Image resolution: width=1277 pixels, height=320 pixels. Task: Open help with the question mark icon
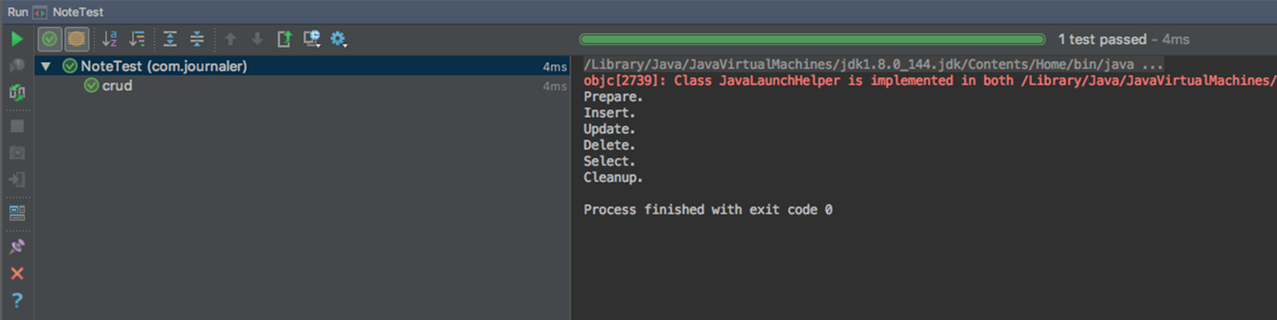pos(17,301)
